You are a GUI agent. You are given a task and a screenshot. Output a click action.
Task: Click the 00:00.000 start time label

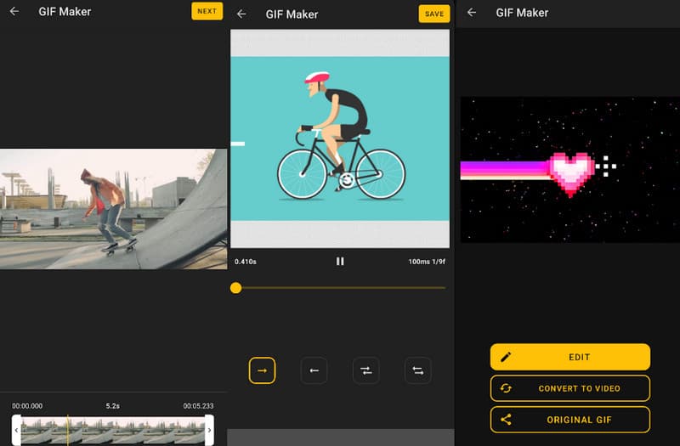coord(27,406)
